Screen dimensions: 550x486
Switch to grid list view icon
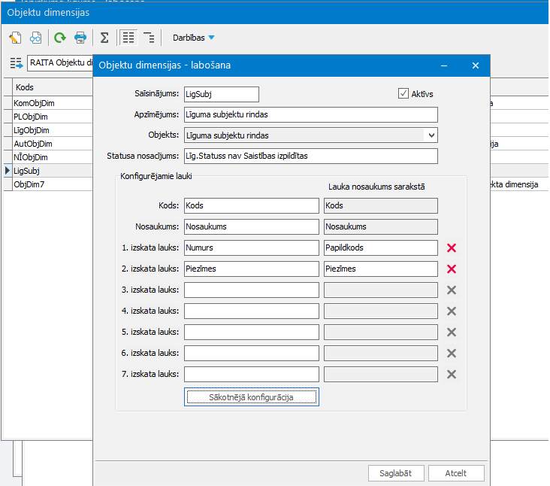pos(128,38)
